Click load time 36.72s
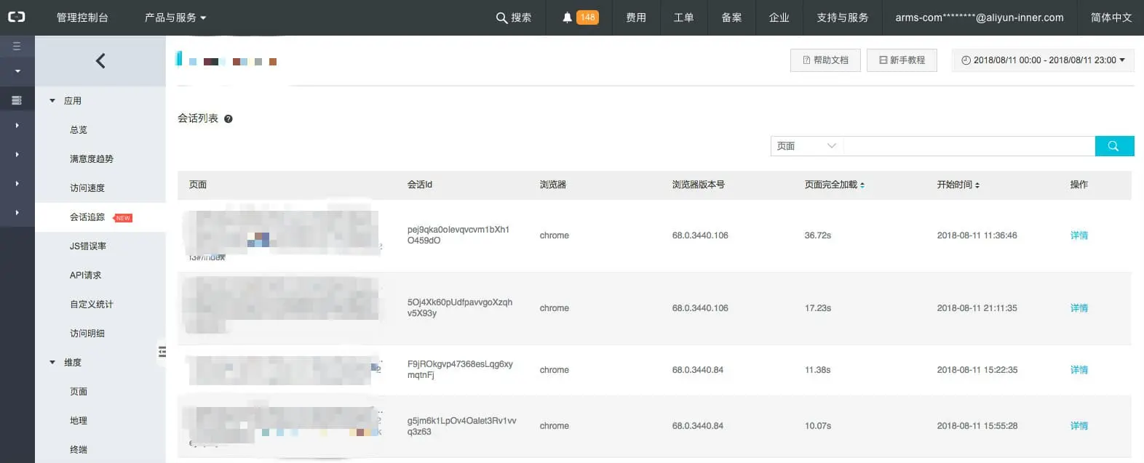This screenshot has height=463, width=1144. [x=818, y=235]
